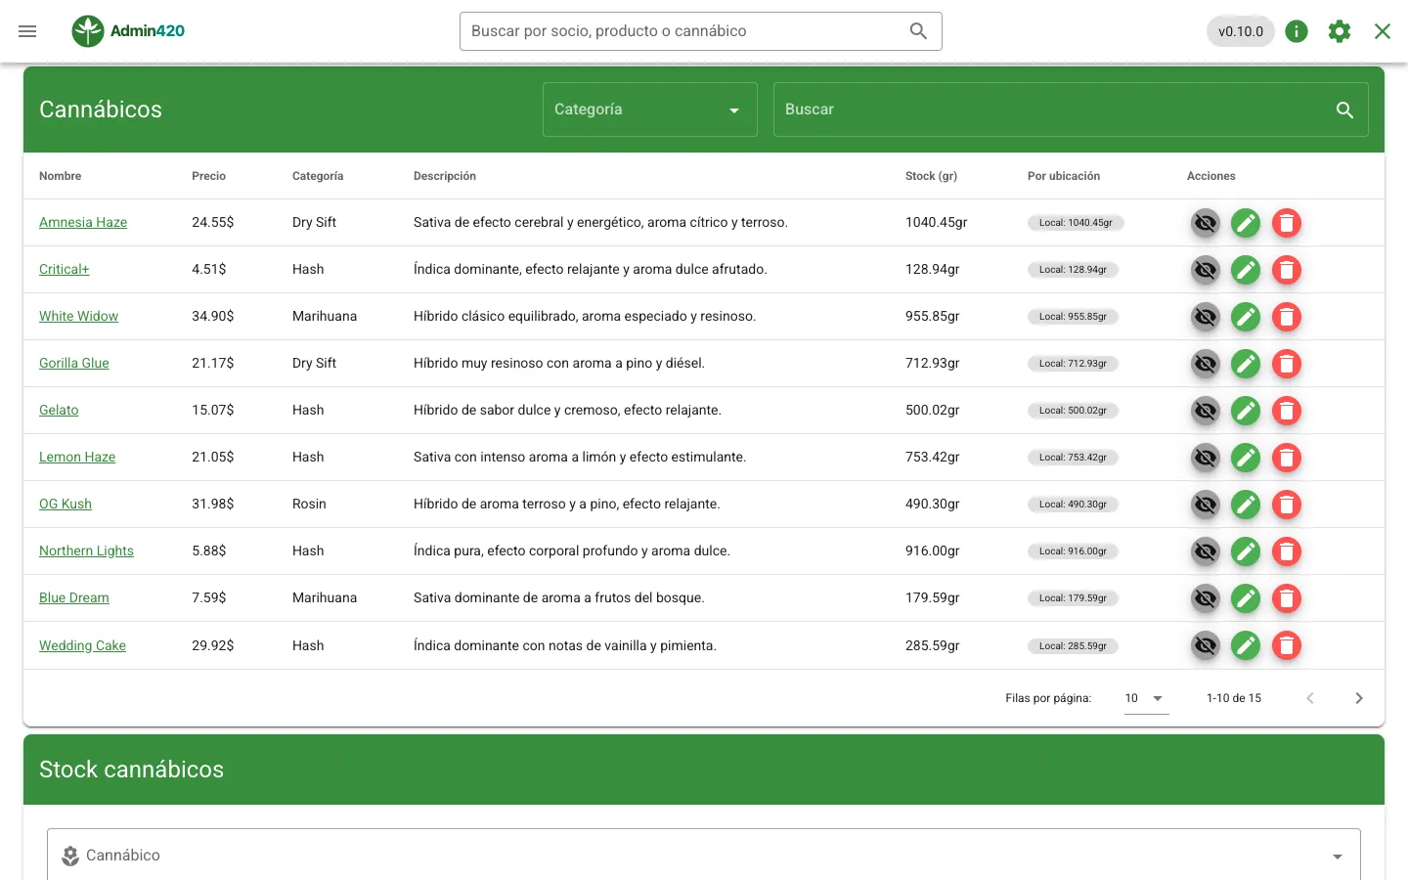
Task: Hide the Gelato cannabis item
Action: point(1206,411)
